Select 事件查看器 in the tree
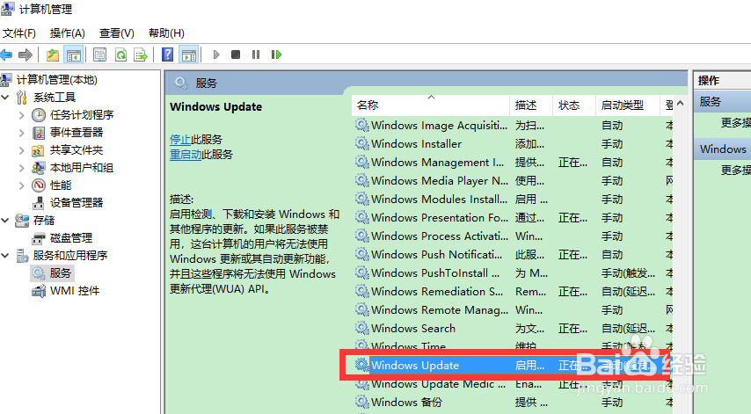The image size is (751, 414). point(77,133)
